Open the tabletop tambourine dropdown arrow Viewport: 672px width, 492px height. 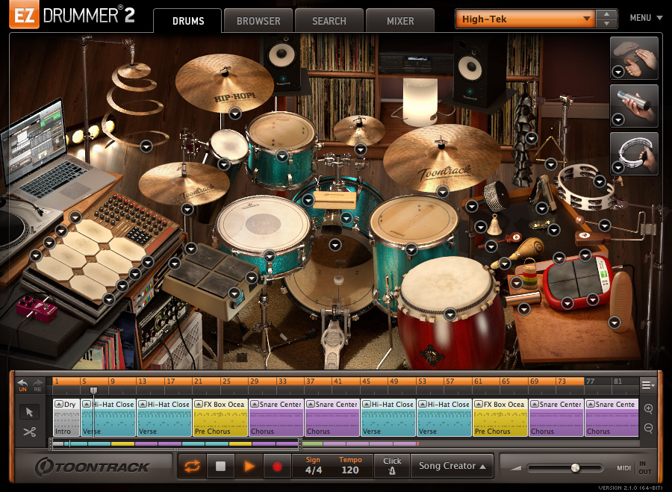coord(600,181)
